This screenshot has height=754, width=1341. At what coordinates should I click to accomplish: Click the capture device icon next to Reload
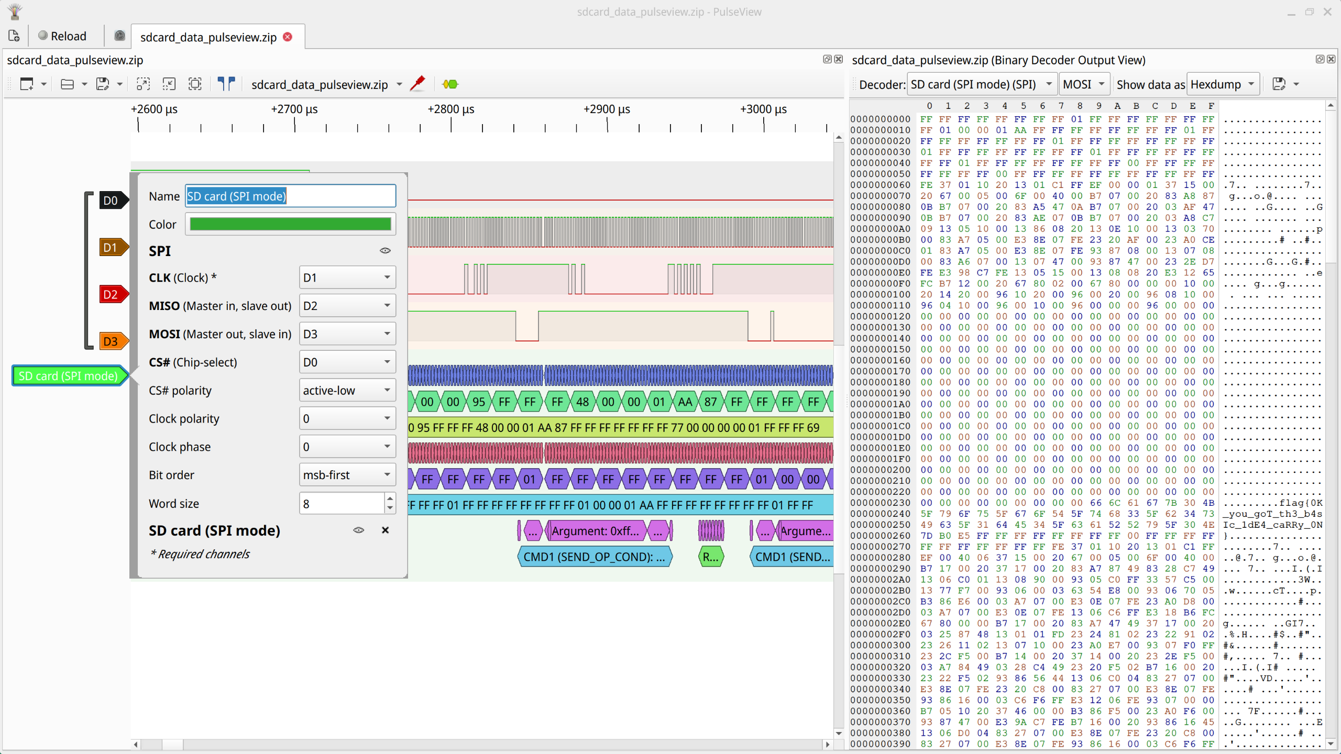pos(119,36)
